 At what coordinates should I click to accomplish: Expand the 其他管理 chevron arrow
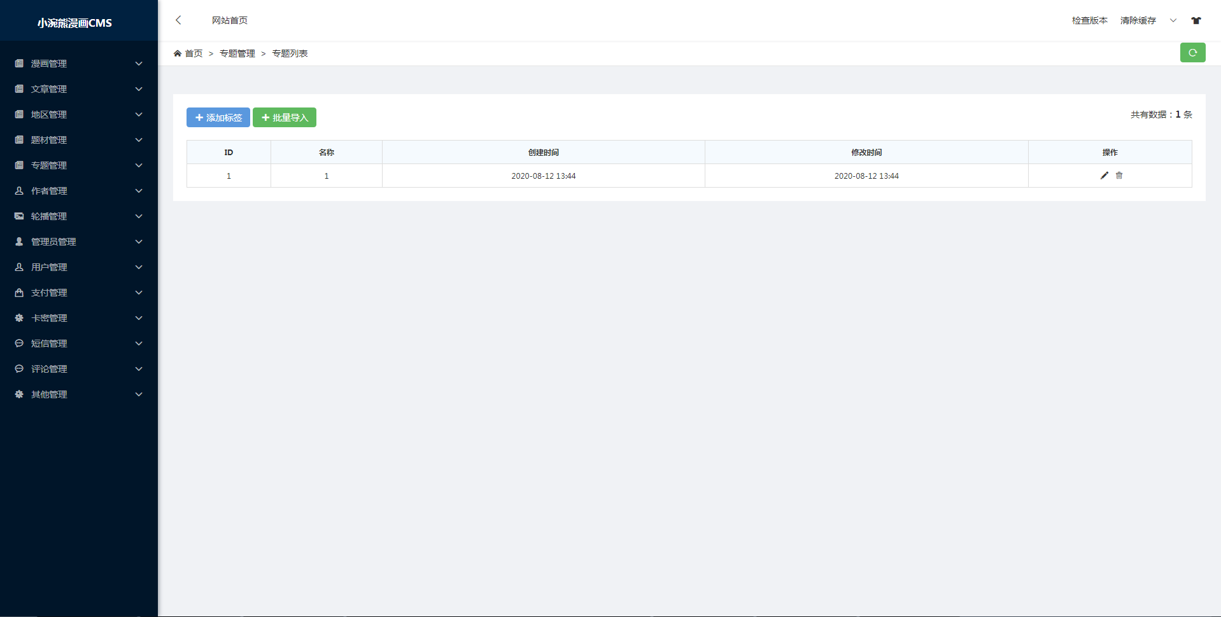139,394
